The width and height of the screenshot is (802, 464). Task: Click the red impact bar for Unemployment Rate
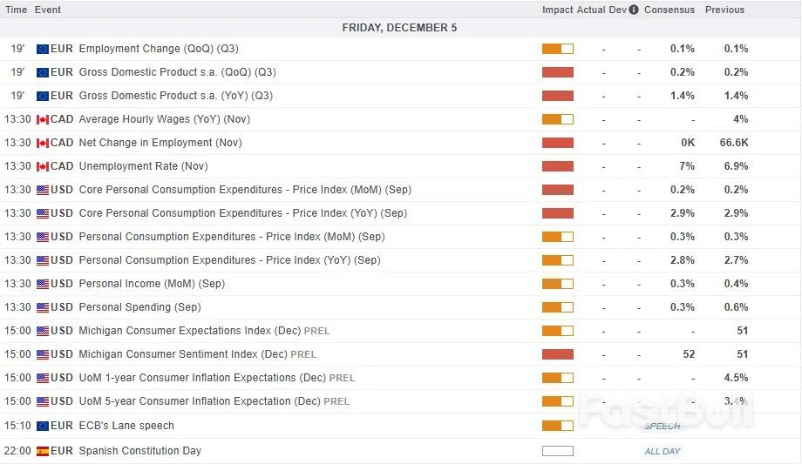[x=557, y=166]
